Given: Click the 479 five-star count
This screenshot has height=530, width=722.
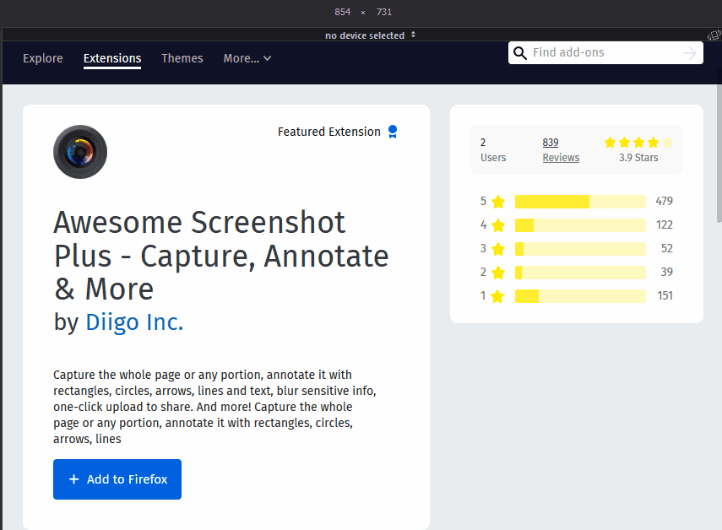Looking at the screenshot, I should [664, 201].
